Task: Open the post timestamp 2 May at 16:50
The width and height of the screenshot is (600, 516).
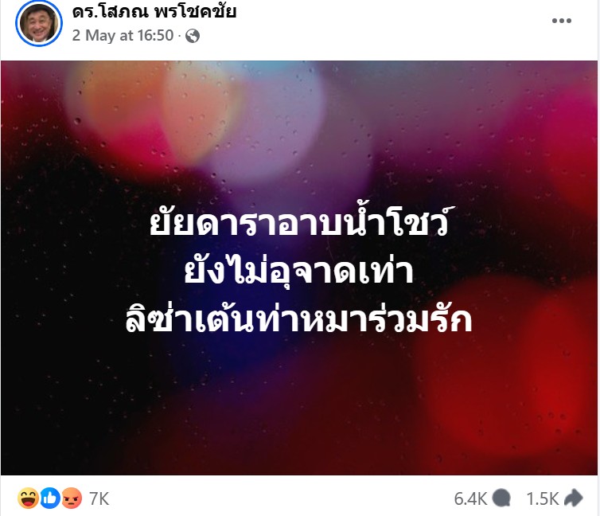Action: (x=123, y=36)
